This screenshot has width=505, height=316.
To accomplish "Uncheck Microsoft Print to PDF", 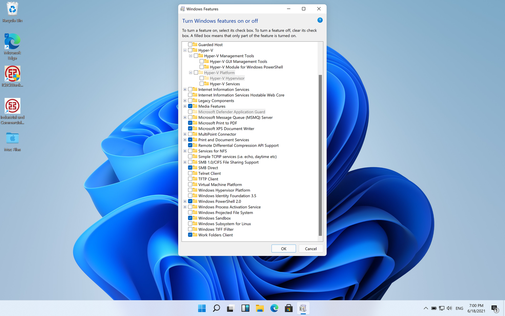I will point(190,123).
